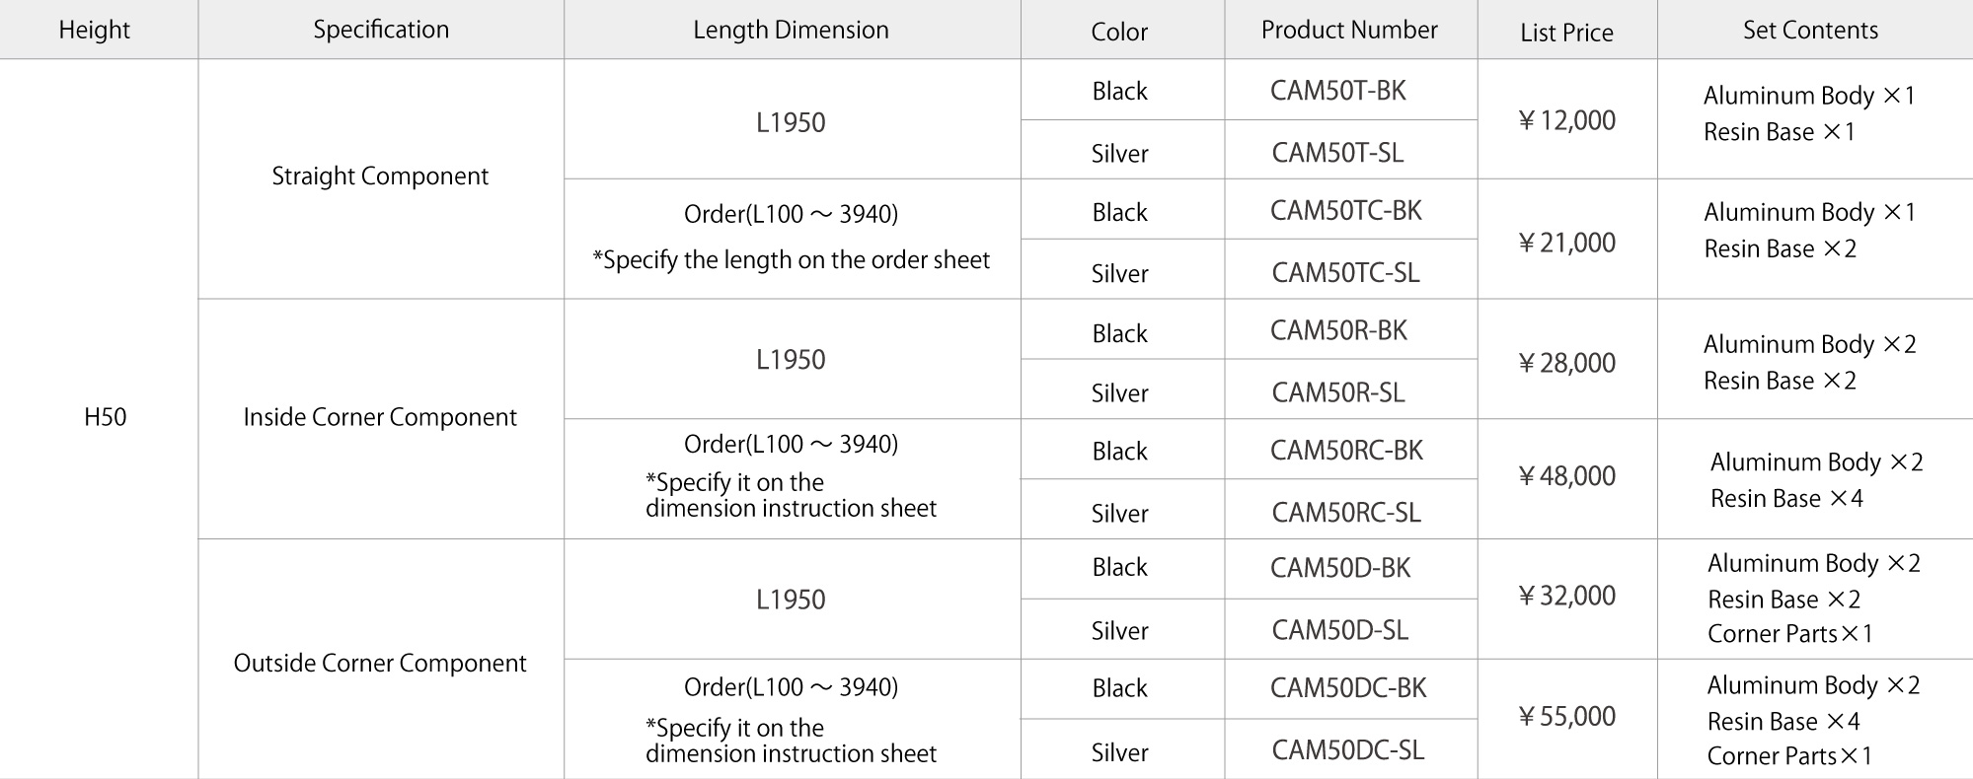Click the Specification column header

click(381, 30)
